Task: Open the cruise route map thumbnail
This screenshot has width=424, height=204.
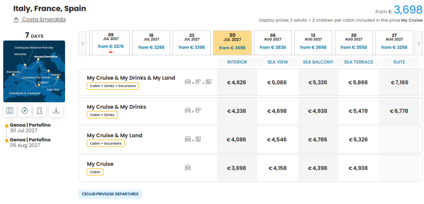Action: [x=34, y=71]
